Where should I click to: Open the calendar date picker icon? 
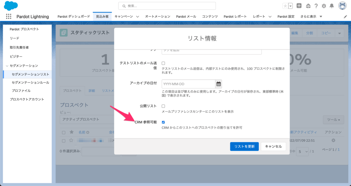coord(218,84)
